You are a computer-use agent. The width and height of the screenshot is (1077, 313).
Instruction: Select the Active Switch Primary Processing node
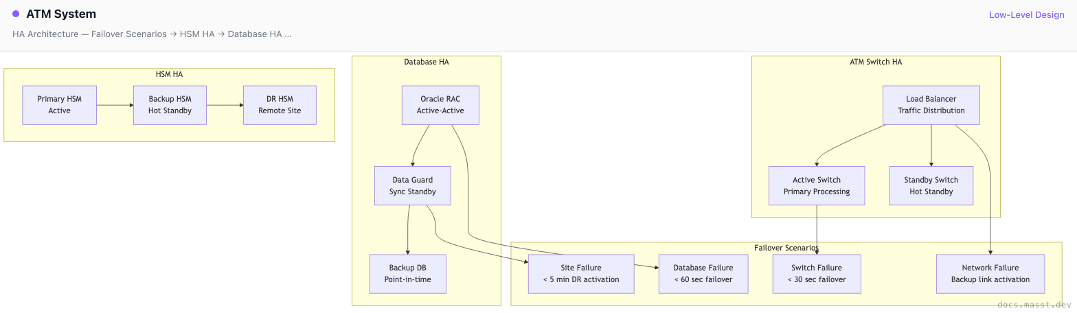[817, 185]
